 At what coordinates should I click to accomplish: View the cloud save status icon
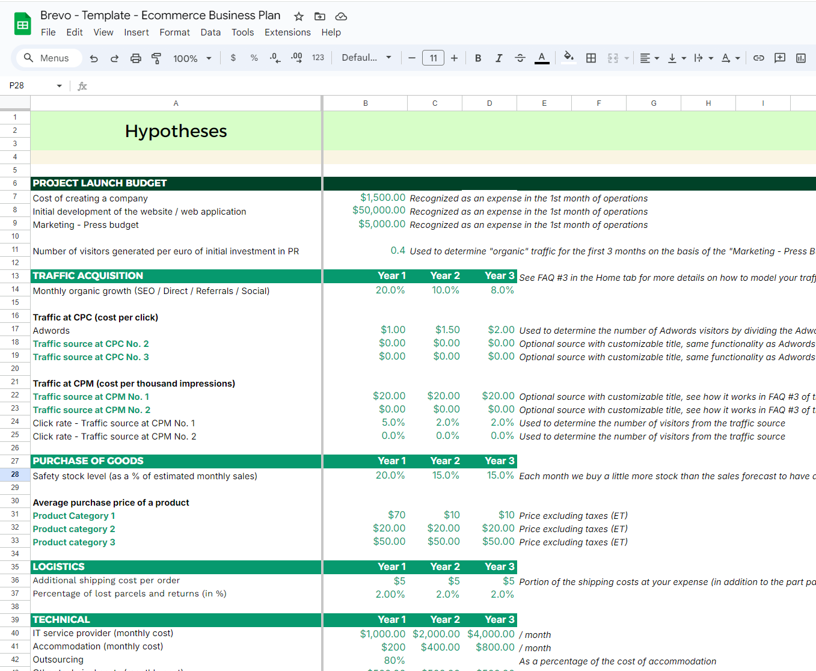tap(341, 16)
